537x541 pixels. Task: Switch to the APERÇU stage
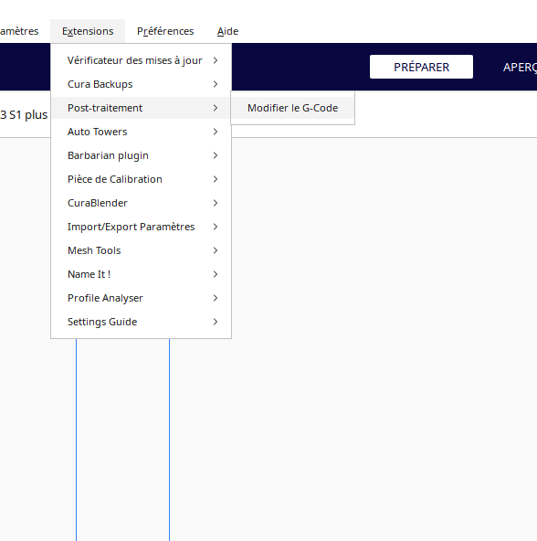tap(520, 67)
